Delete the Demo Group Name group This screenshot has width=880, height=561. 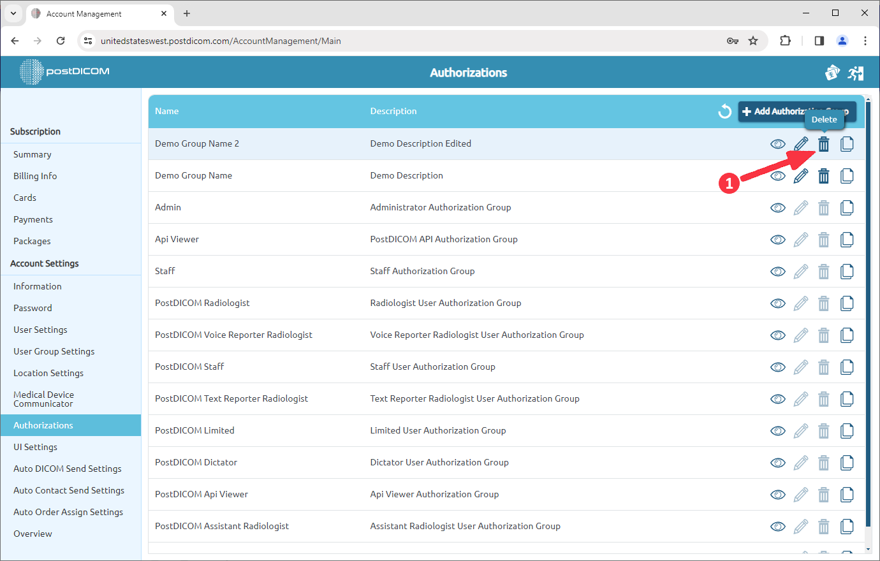pyautogui.click(x=823, y=175)
